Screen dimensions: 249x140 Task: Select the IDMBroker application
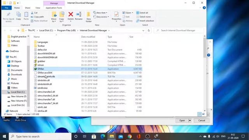pos(42,88)
